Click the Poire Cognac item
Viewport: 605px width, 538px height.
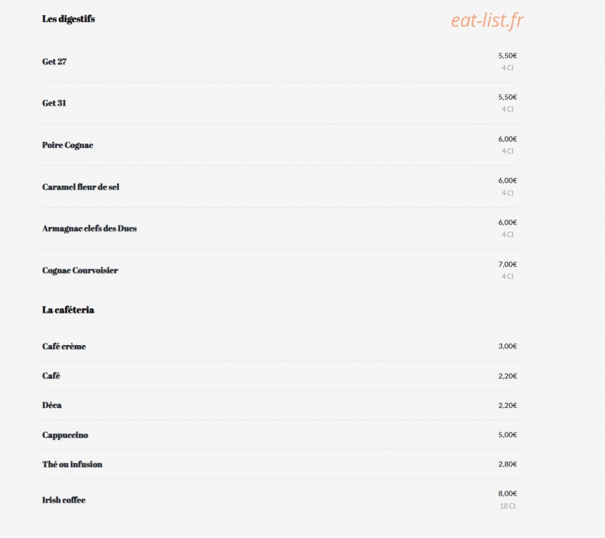(67, 145)
